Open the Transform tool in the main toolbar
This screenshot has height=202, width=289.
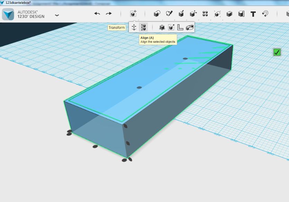click(133, 14)
